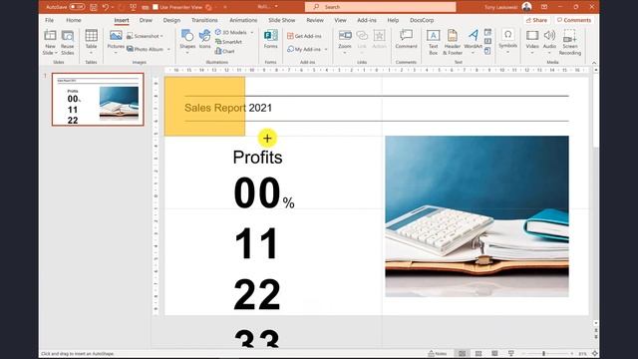Switch to Normal view
This screenshot has height=359, width=638.
(462, 354)
